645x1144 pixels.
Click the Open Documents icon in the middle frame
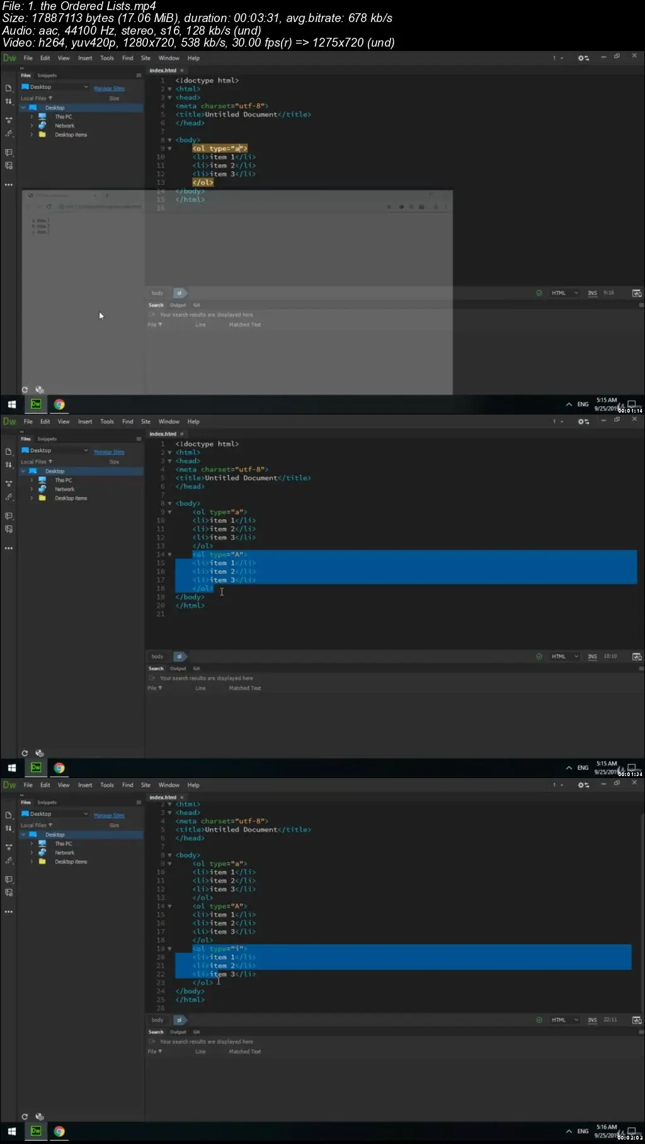[9, 452]
